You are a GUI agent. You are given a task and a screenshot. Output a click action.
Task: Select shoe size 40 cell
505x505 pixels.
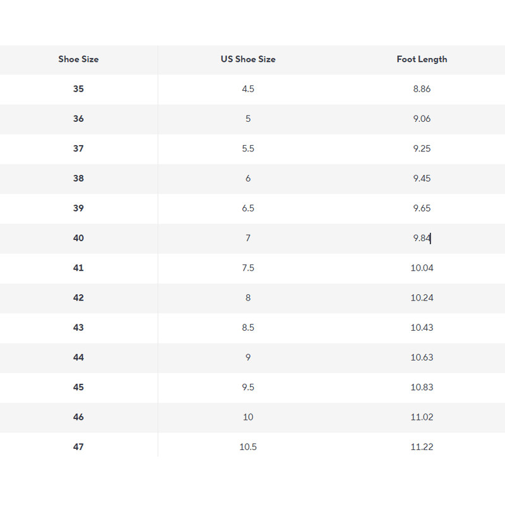click(x=78, y=238)
